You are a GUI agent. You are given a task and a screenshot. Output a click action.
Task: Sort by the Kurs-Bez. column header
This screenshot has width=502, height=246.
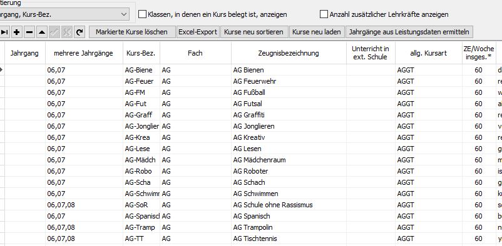coord(141,53)
